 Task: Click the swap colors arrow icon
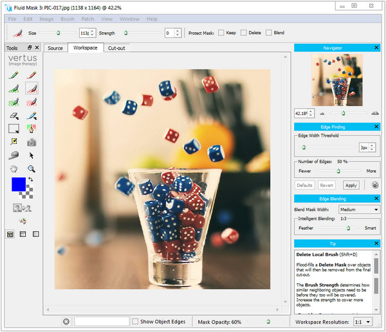point(30,179)
